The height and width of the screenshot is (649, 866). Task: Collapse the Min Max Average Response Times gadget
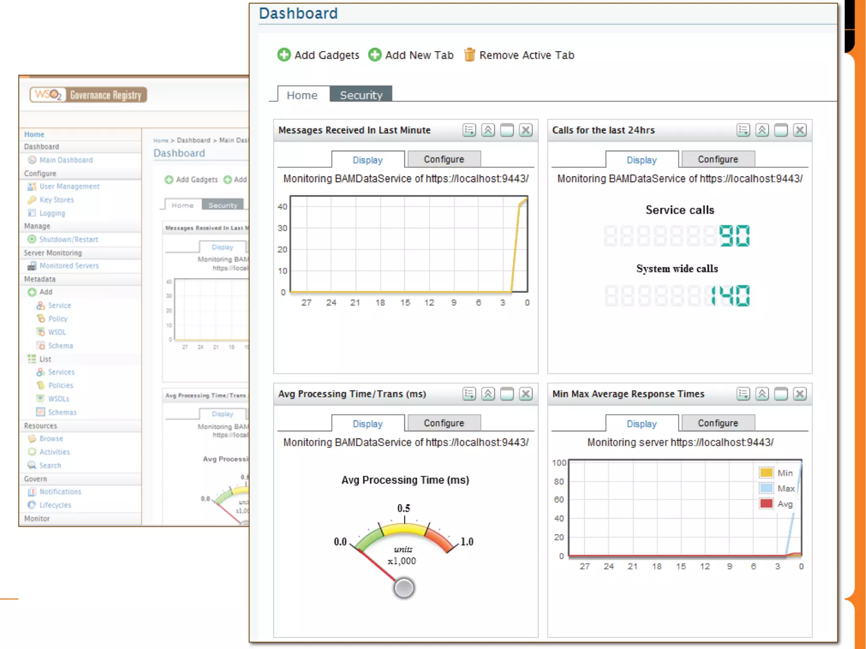click(x=762, y=394)
